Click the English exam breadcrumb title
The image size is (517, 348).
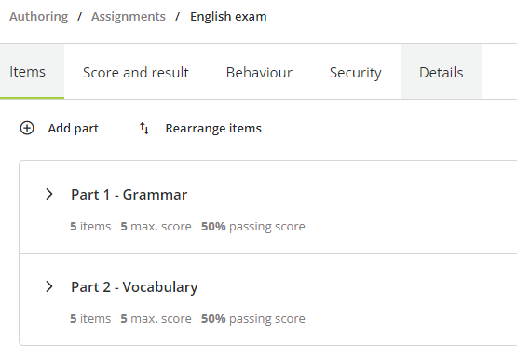228,16
